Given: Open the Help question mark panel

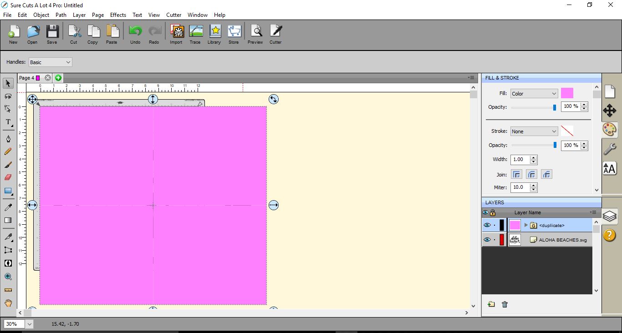Looking at the screenshot, I should [610, 235].
